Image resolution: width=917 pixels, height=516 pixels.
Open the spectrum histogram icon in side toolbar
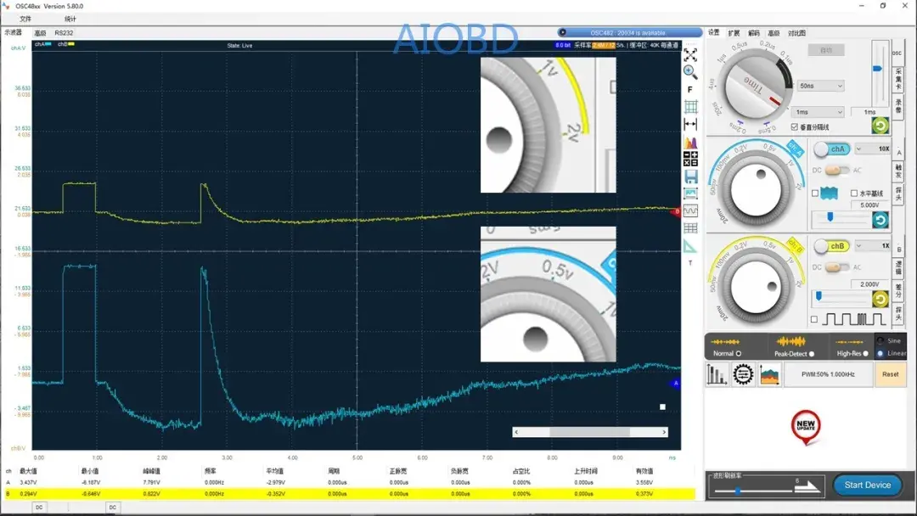(690, 142)
